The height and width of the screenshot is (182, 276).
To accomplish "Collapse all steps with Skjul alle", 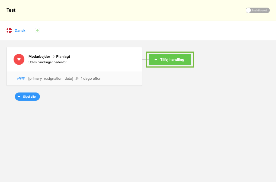I will [x=27, y=96].
